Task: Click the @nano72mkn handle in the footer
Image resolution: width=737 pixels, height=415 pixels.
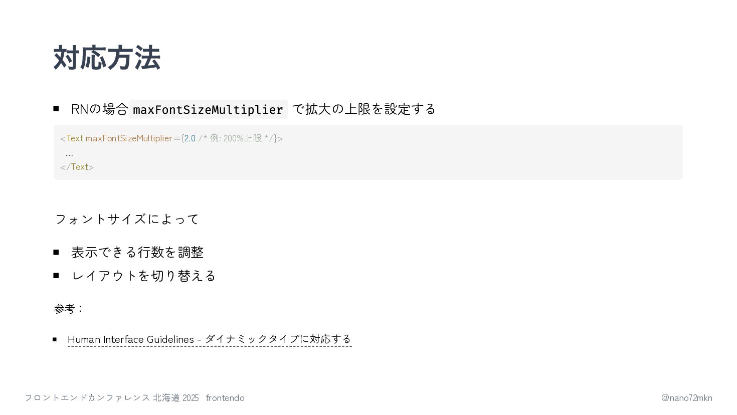Action: (x=686, y=398)
